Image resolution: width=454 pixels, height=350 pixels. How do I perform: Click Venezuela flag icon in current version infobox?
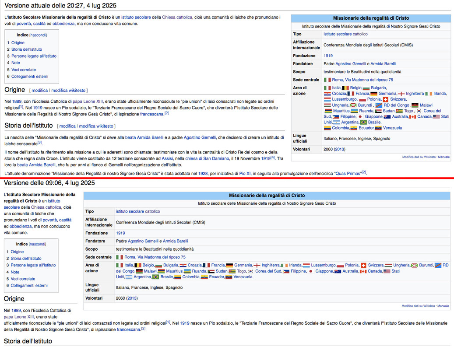click(378, 128)
